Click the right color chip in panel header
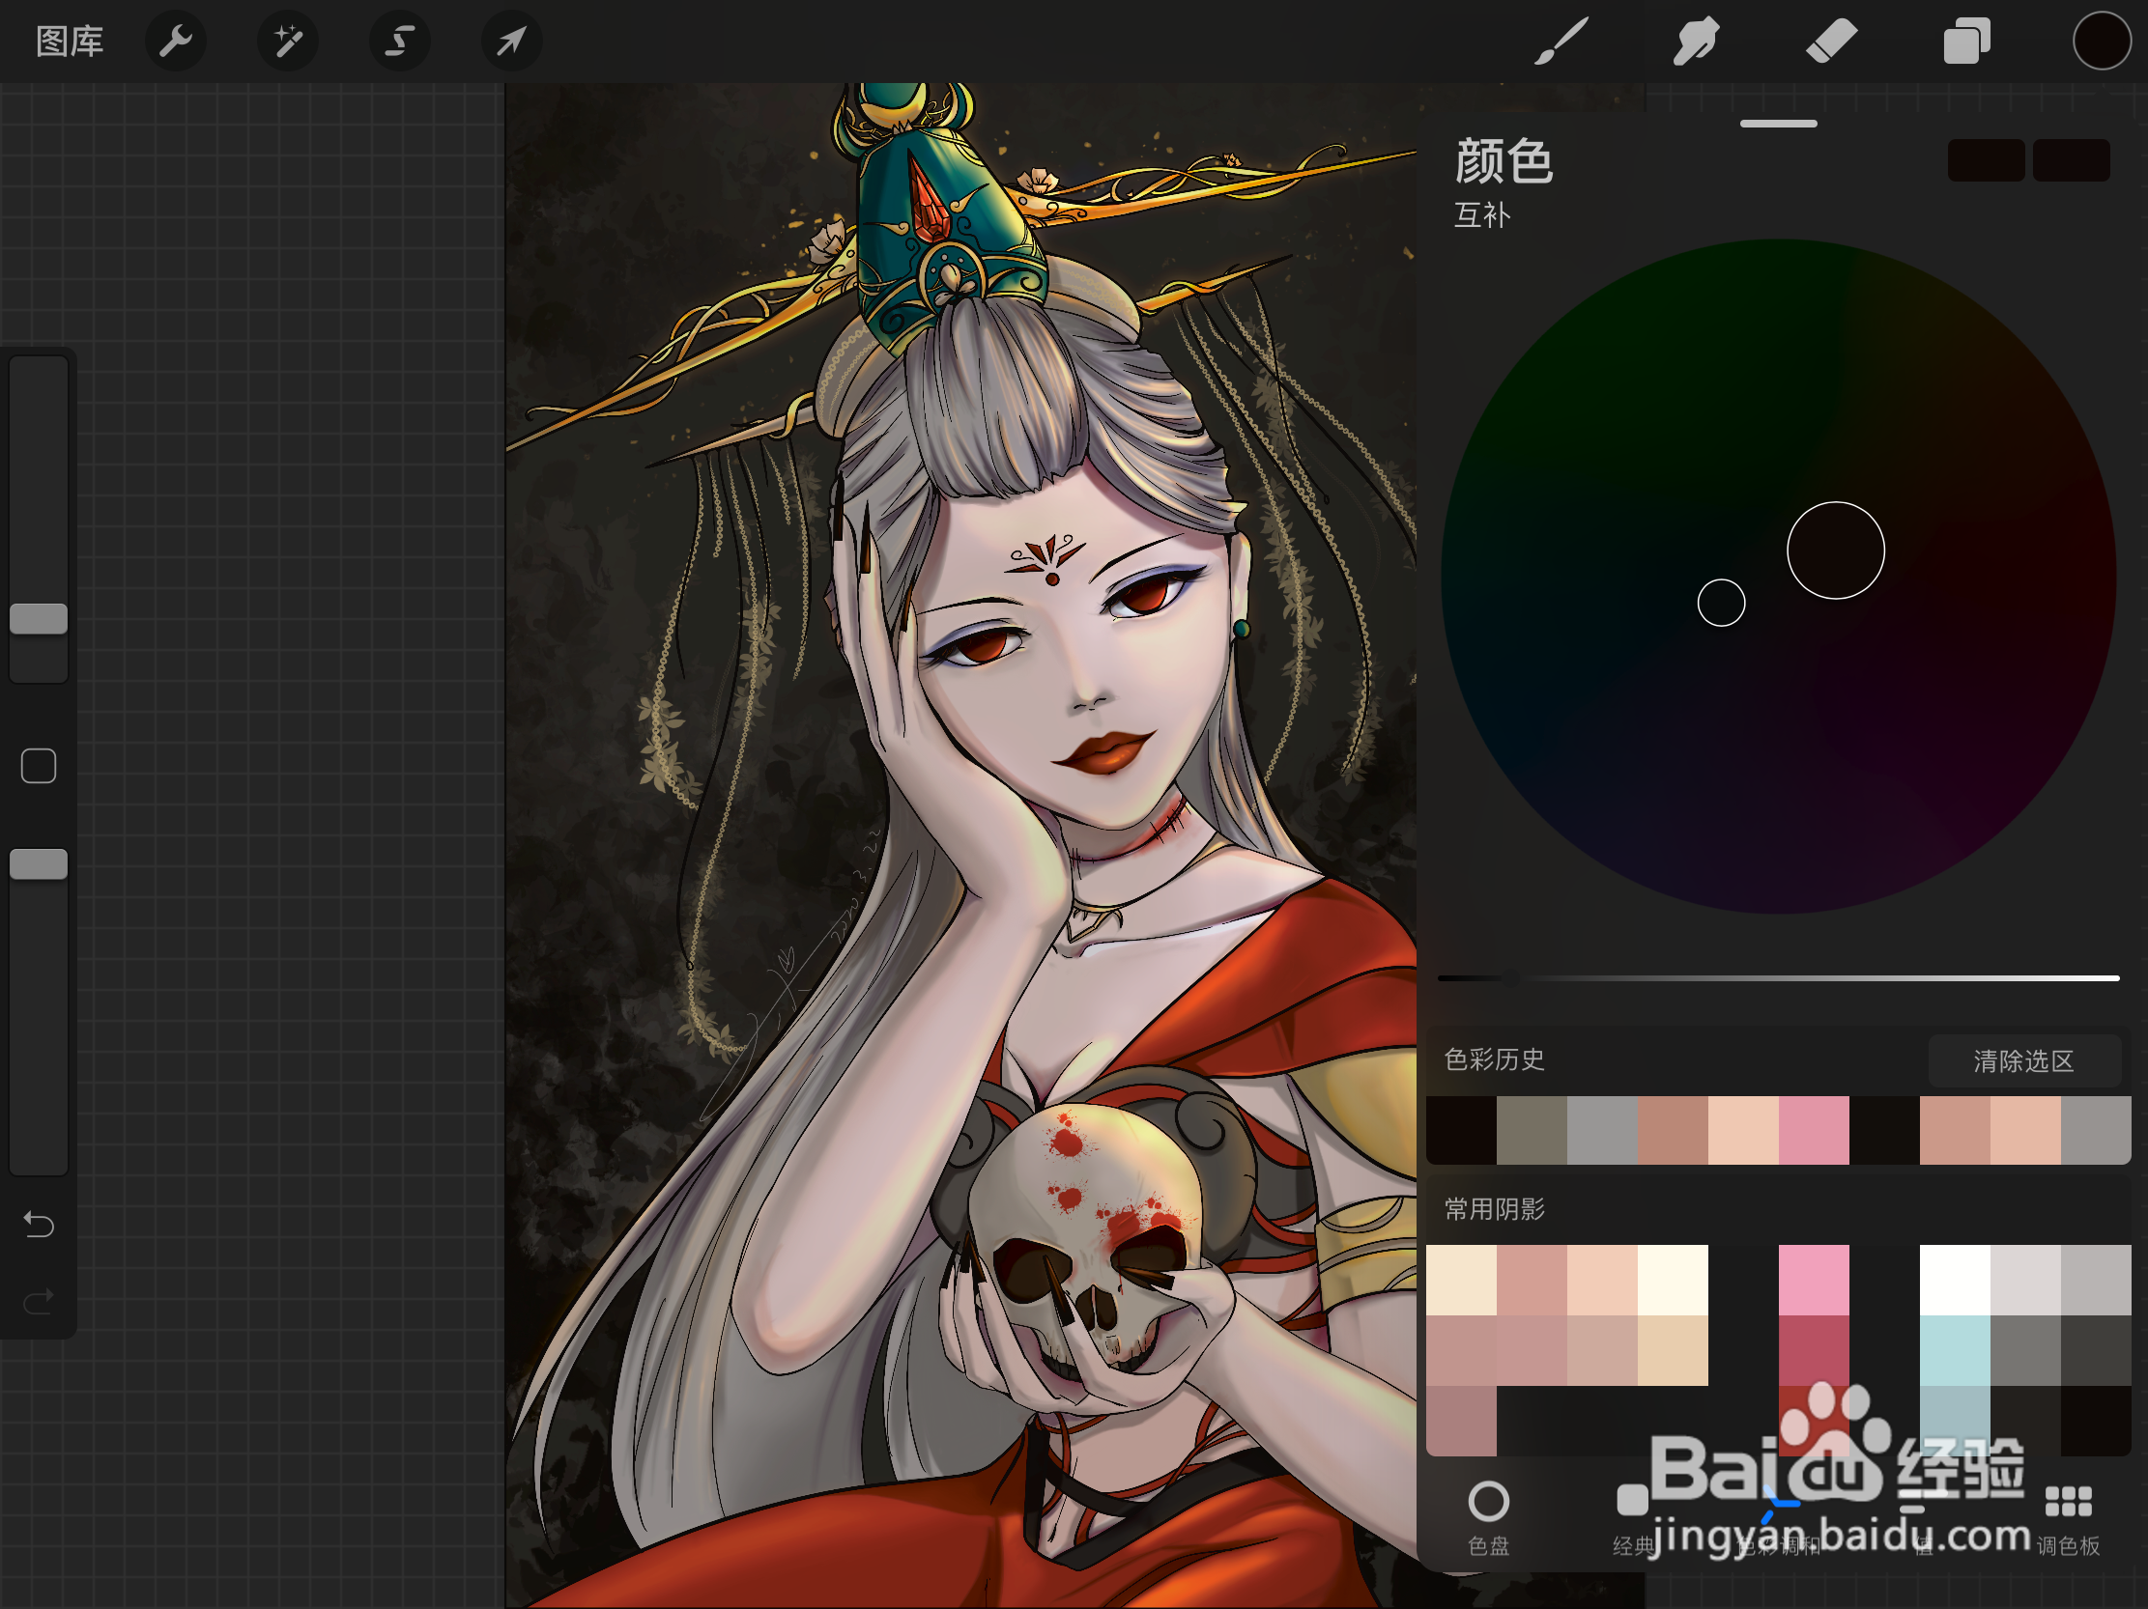The width and height of the screenshot is (2148, 1609). [2072, 159]
